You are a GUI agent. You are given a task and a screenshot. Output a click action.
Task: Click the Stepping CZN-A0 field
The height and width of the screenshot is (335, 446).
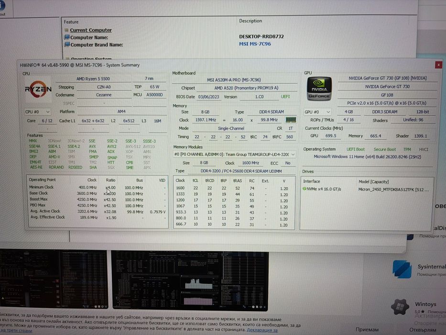(x=104, y=87)
